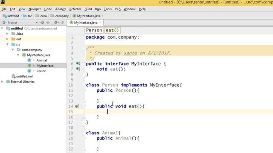Fold the Person constructor at line 11
273x153 pixels.
(x=84, y=91)
